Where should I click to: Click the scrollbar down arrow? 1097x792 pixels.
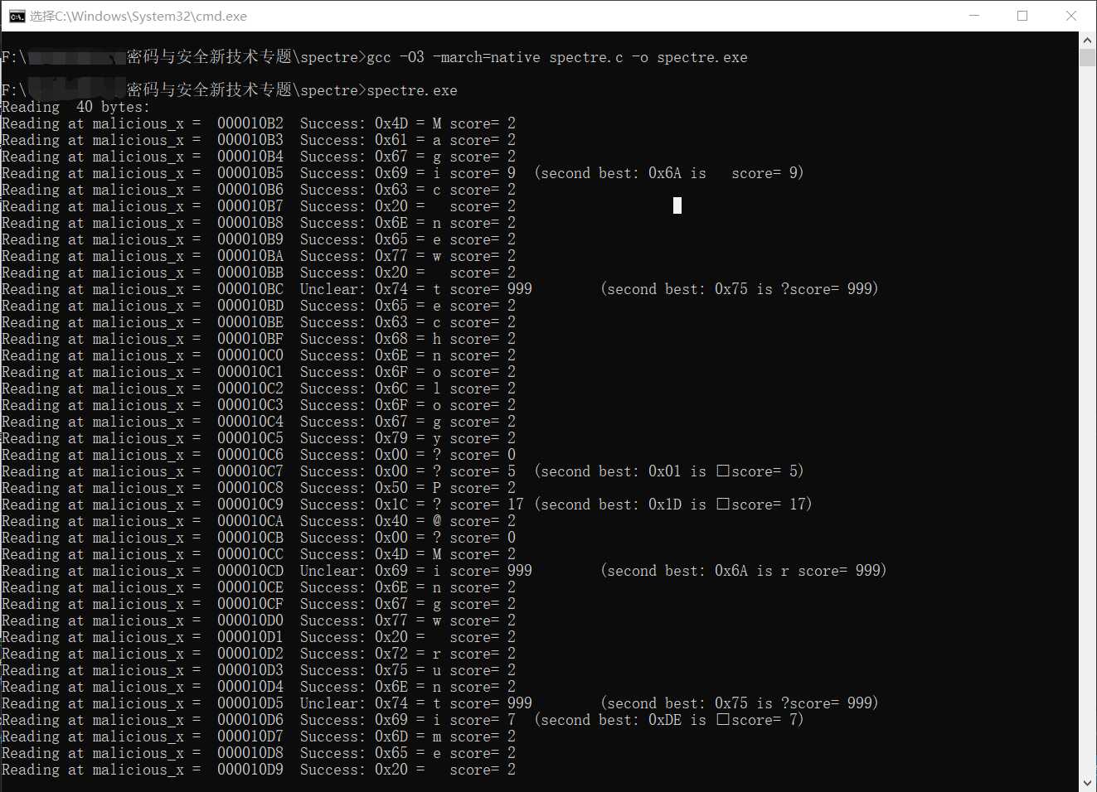[1087, 783]
